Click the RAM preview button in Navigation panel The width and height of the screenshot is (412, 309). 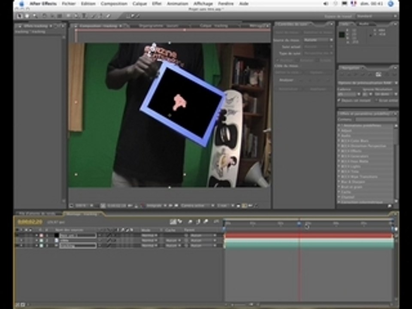[379, 75]
